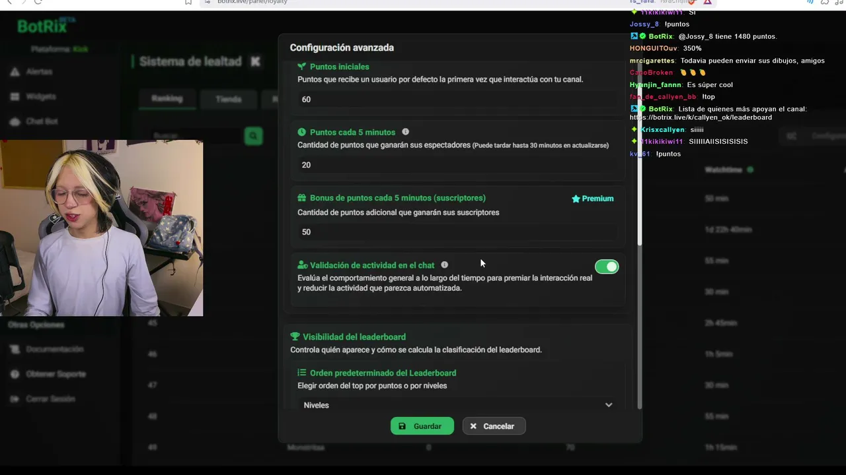The image size is (846, 475).
Task: Click the trophy icon beside Visibilidad del leaderboard
Action: point(295,336)
